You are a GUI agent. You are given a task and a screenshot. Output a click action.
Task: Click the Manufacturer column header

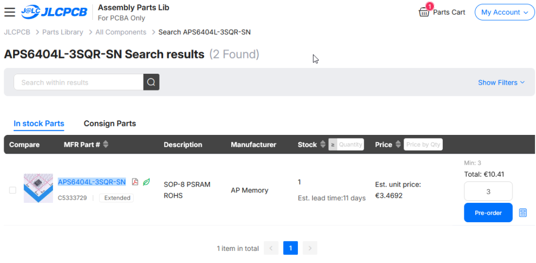253,144
